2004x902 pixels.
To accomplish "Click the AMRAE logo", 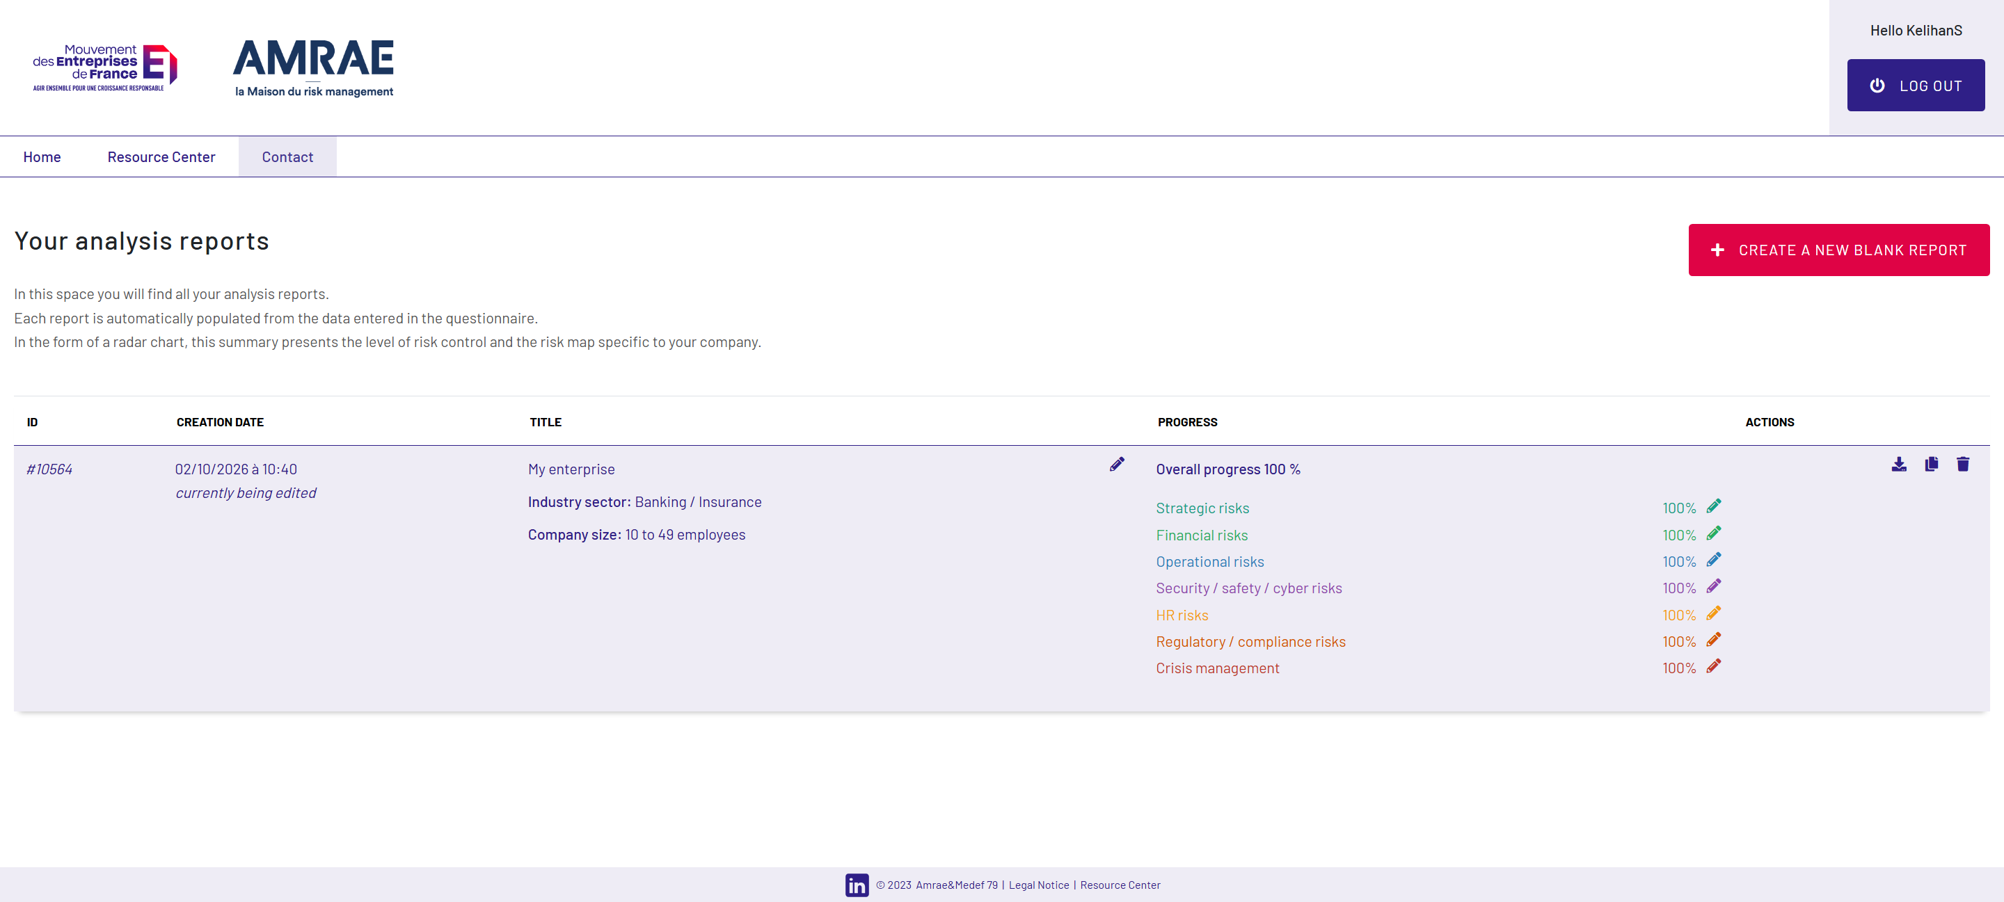I will coord(314,68).
